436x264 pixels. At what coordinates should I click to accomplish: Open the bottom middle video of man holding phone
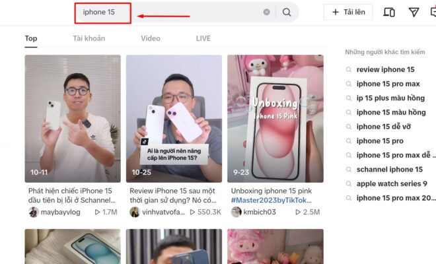click(174, 246)
